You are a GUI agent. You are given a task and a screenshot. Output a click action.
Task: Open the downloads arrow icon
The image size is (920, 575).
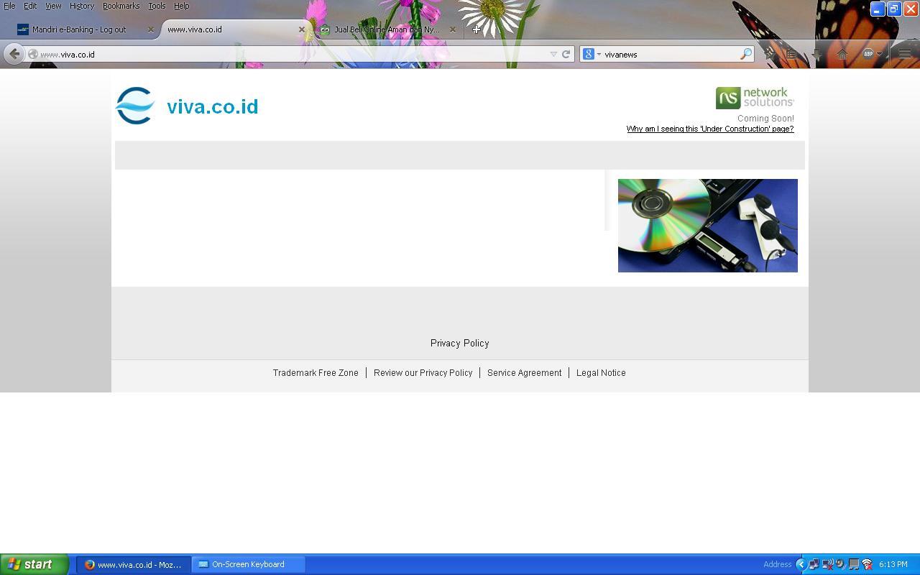[x=816, y=54]
